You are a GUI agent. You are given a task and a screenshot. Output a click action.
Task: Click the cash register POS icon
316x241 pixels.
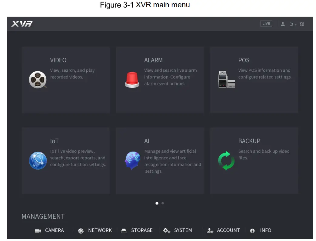pyautogui.click(x=227, y=80)
